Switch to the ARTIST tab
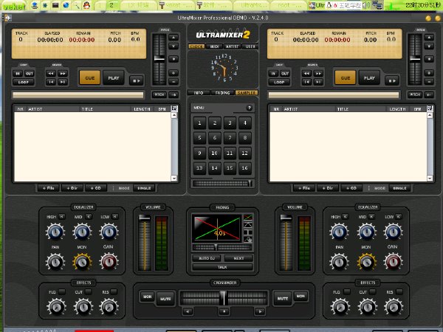This screenshot has height=332, width=443. 233,46
